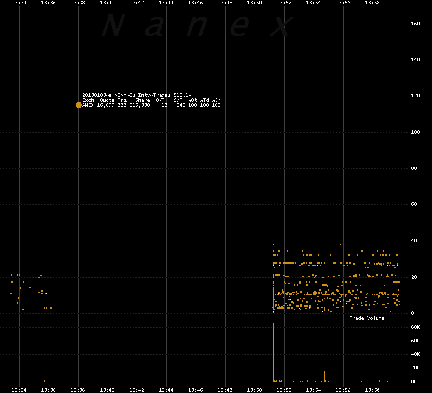Screen dimensions: 432x393
Task: Click the '13:34' label on the top time axis
Action: [x=19, y=3]
